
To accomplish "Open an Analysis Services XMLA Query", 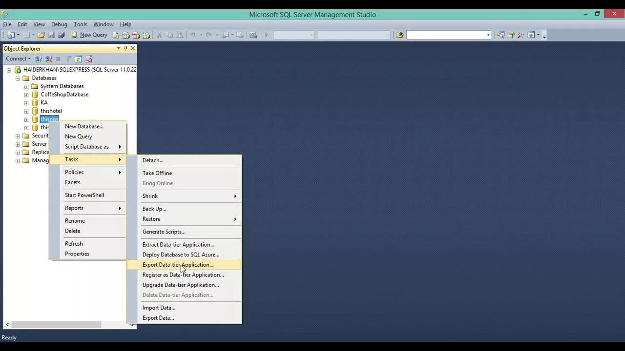I will click(146, 35).
